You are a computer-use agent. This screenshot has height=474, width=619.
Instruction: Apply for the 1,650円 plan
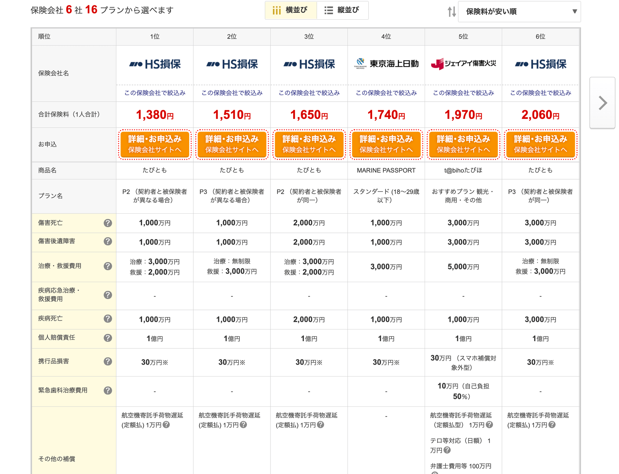(x=309, y=144)
